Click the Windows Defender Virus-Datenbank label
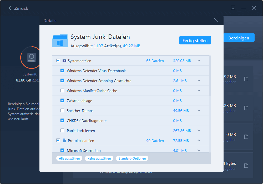Image resolution: width=263 pixels, height=184 pixels. [x=96, y=71]
